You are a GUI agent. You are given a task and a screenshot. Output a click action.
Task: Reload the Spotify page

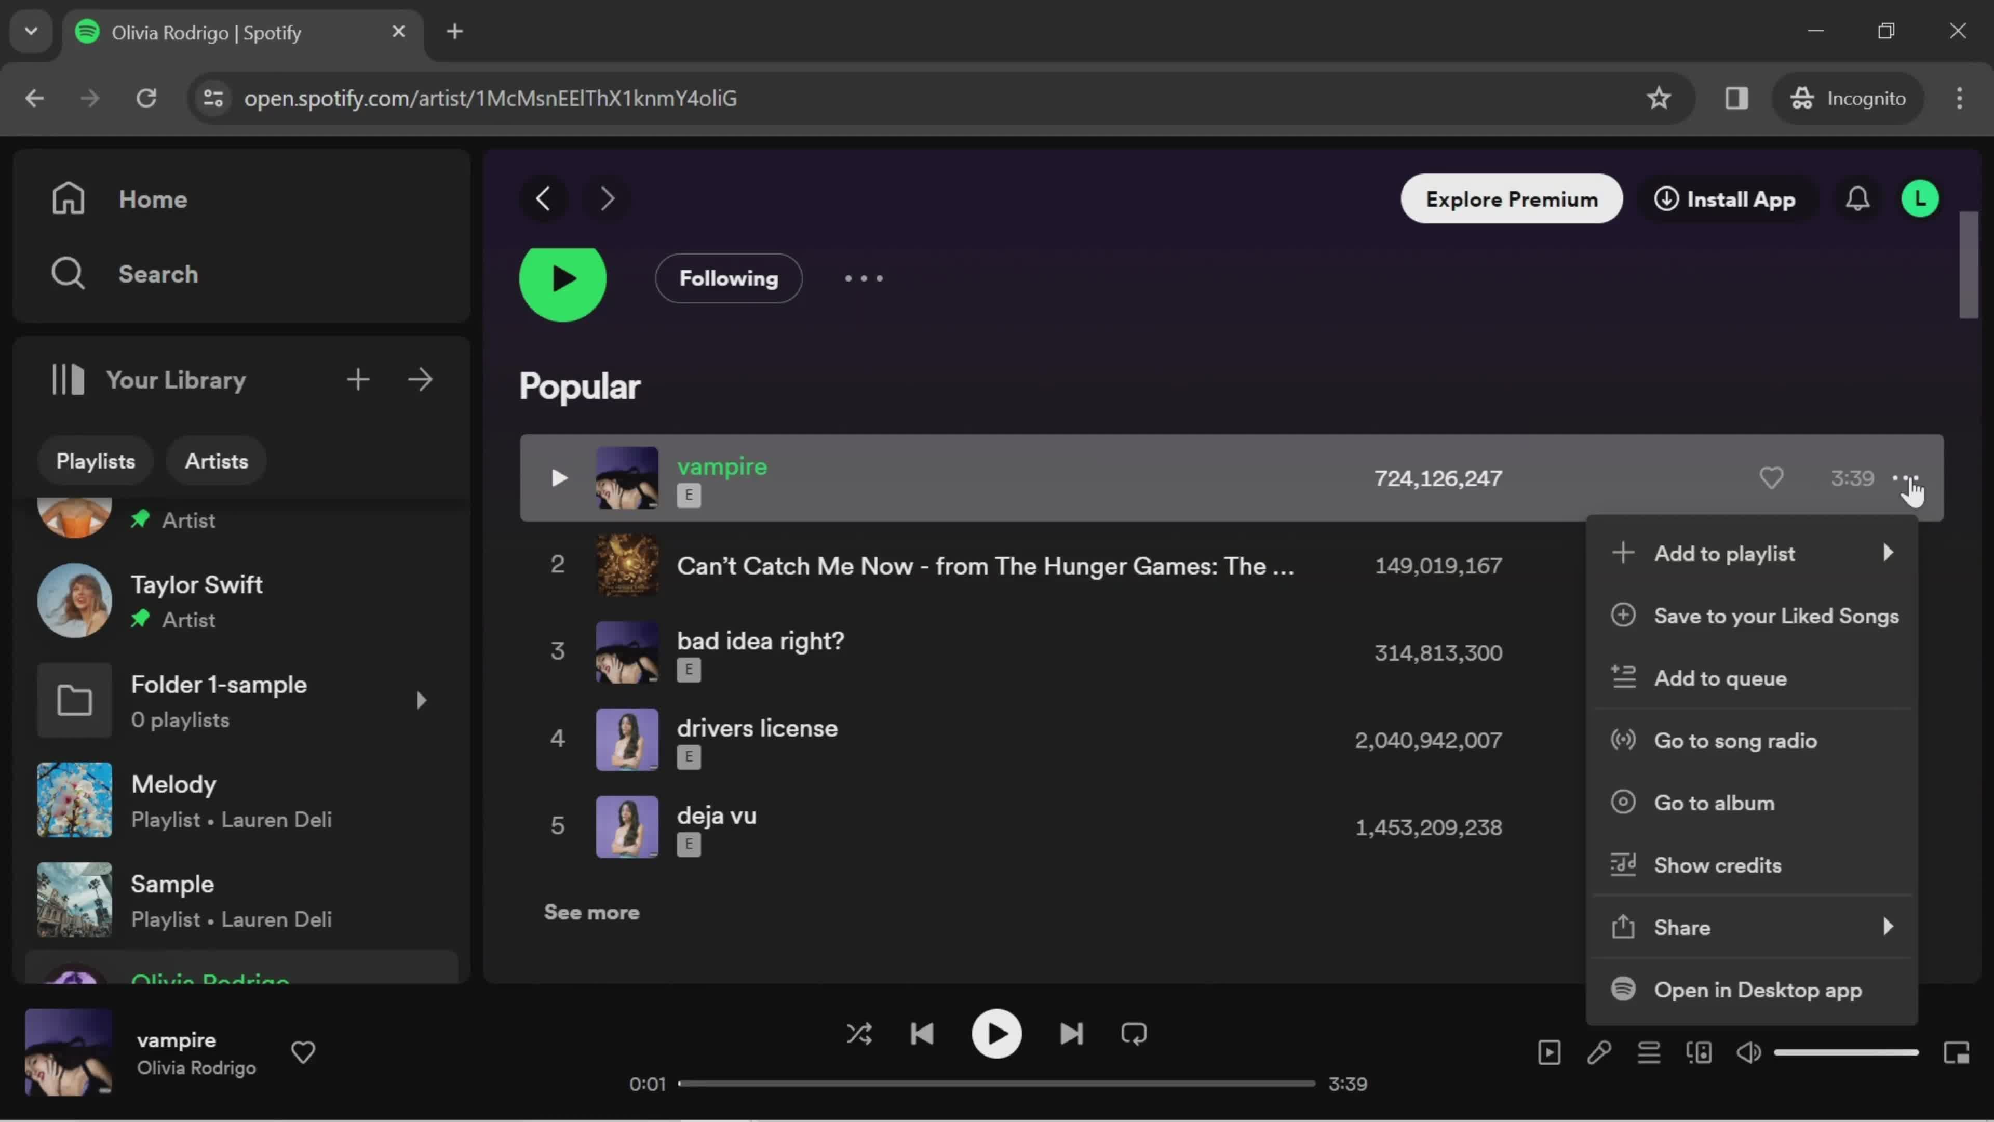point(146,98)
